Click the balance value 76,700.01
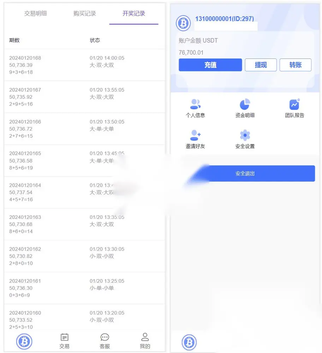 [x=191, y=53]
